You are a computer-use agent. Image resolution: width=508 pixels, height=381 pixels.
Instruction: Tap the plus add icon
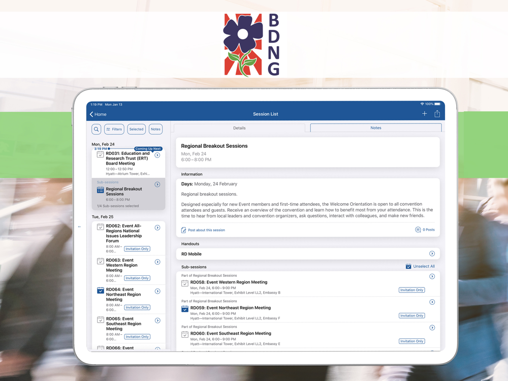point(424,114)
